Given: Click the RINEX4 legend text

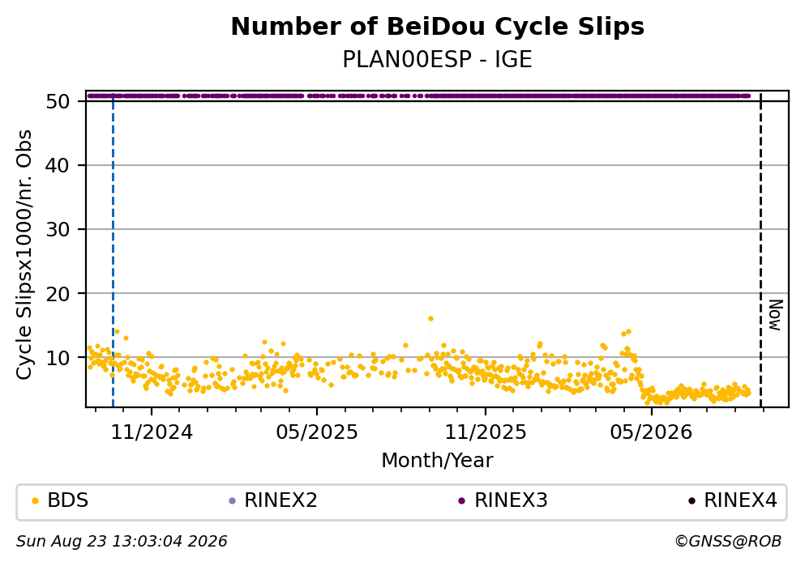Looking at the screenshot, I should [x=740, y=500].
